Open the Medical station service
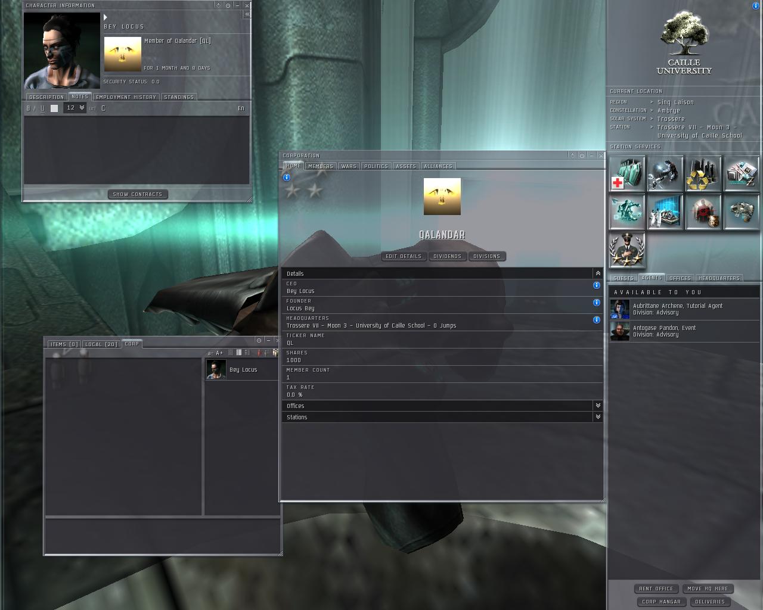Screen dimensions: 763x610 coord(627,174)
